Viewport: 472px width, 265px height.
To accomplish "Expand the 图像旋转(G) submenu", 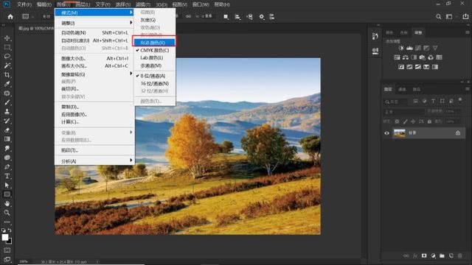I will coord(94,74).
